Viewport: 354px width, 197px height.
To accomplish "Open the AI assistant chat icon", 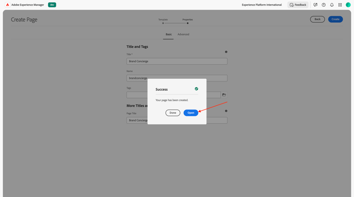I will [315, 5].
